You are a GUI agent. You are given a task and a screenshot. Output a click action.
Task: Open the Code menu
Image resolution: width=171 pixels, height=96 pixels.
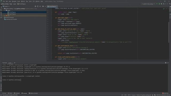(x=19, y=1)
